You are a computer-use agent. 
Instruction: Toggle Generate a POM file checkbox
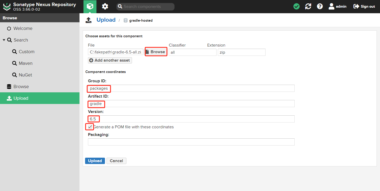pyautogui.click(x=90, y=127)
